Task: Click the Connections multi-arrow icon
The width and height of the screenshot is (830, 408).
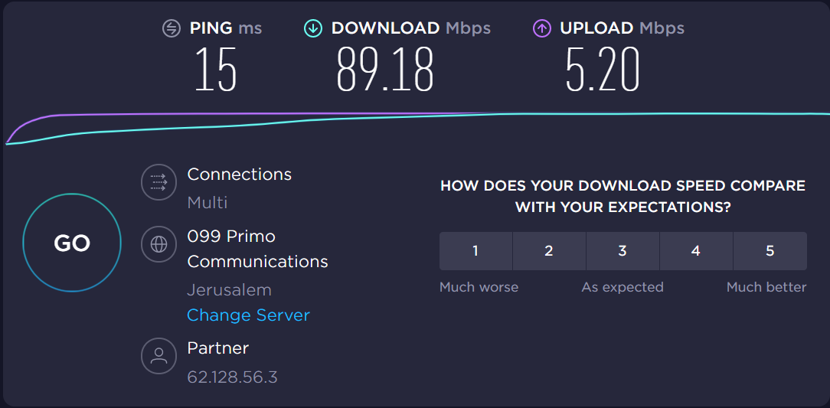Action: [158, 181]
